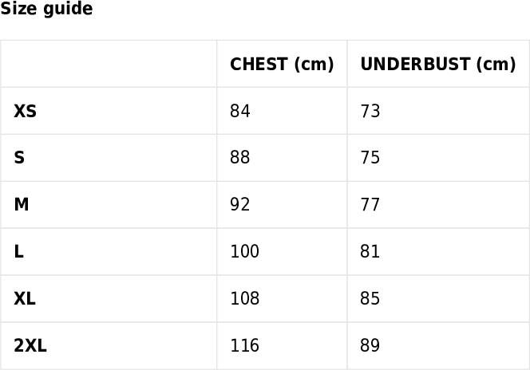Select chest value 92 for M
The width and height of the screenshot is (530, 370).
point(240,205)
